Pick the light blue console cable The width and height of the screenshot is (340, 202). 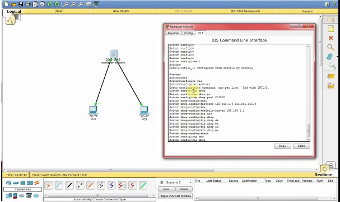click(59, 185)
